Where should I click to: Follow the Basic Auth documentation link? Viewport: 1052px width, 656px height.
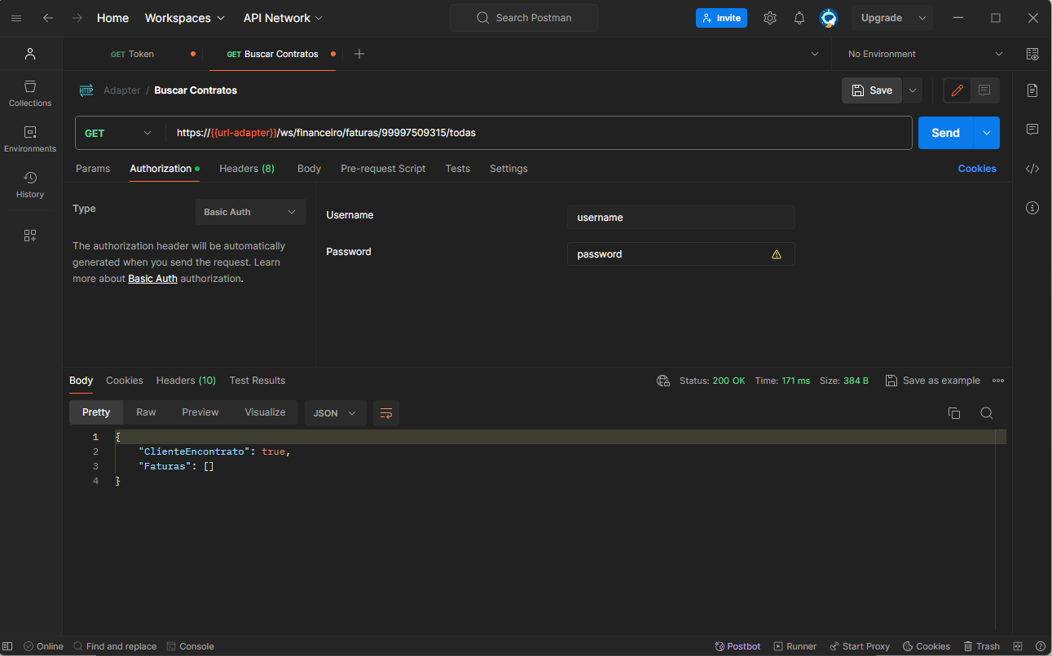click(152, 279)
